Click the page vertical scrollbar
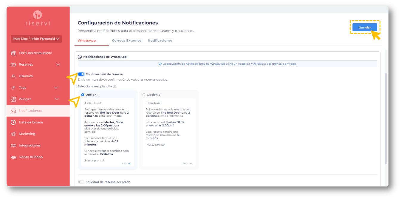401x199 pixels. coord(386,118)
